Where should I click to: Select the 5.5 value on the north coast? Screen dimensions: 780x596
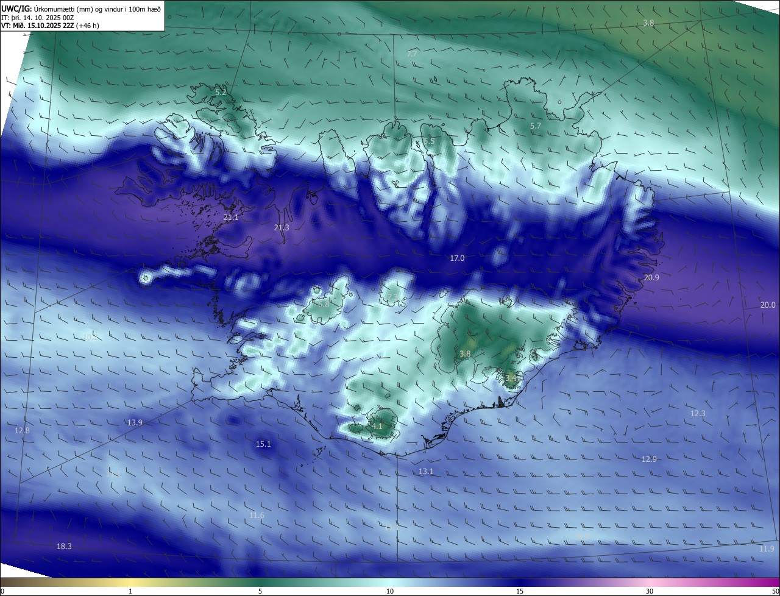(x=429, y=141)
